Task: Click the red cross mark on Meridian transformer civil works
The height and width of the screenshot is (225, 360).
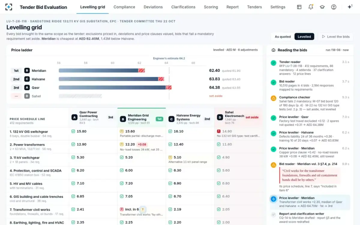Action: click(122, 209)
